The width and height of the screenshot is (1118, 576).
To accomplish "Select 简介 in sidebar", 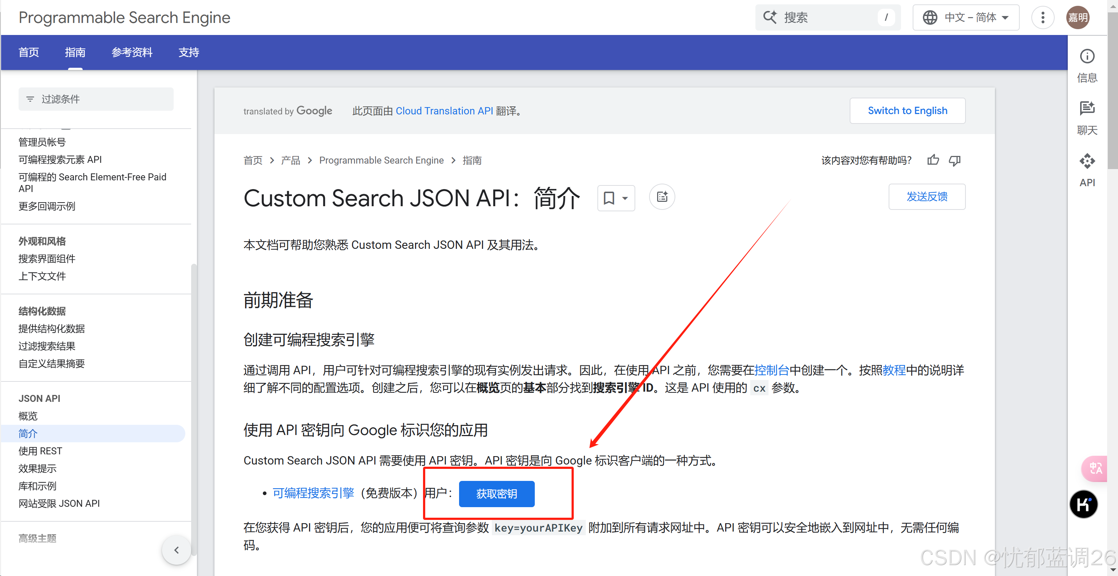I will point(93,433).
